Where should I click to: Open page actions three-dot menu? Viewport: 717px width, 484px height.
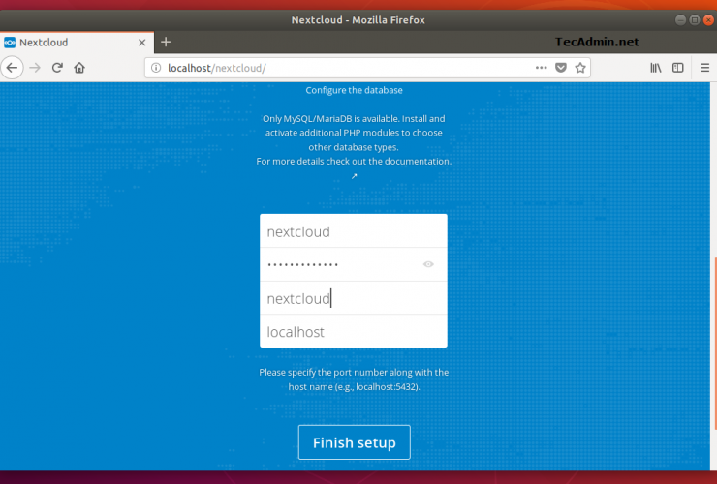(541, 68)
